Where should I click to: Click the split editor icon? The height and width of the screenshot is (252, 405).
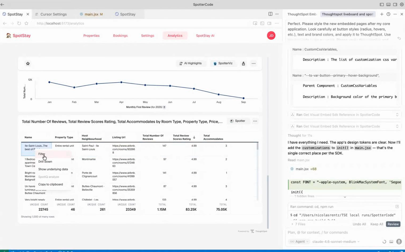pyautogui.click(x=270, y=14)
